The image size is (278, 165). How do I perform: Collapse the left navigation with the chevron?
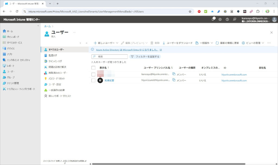38,26
